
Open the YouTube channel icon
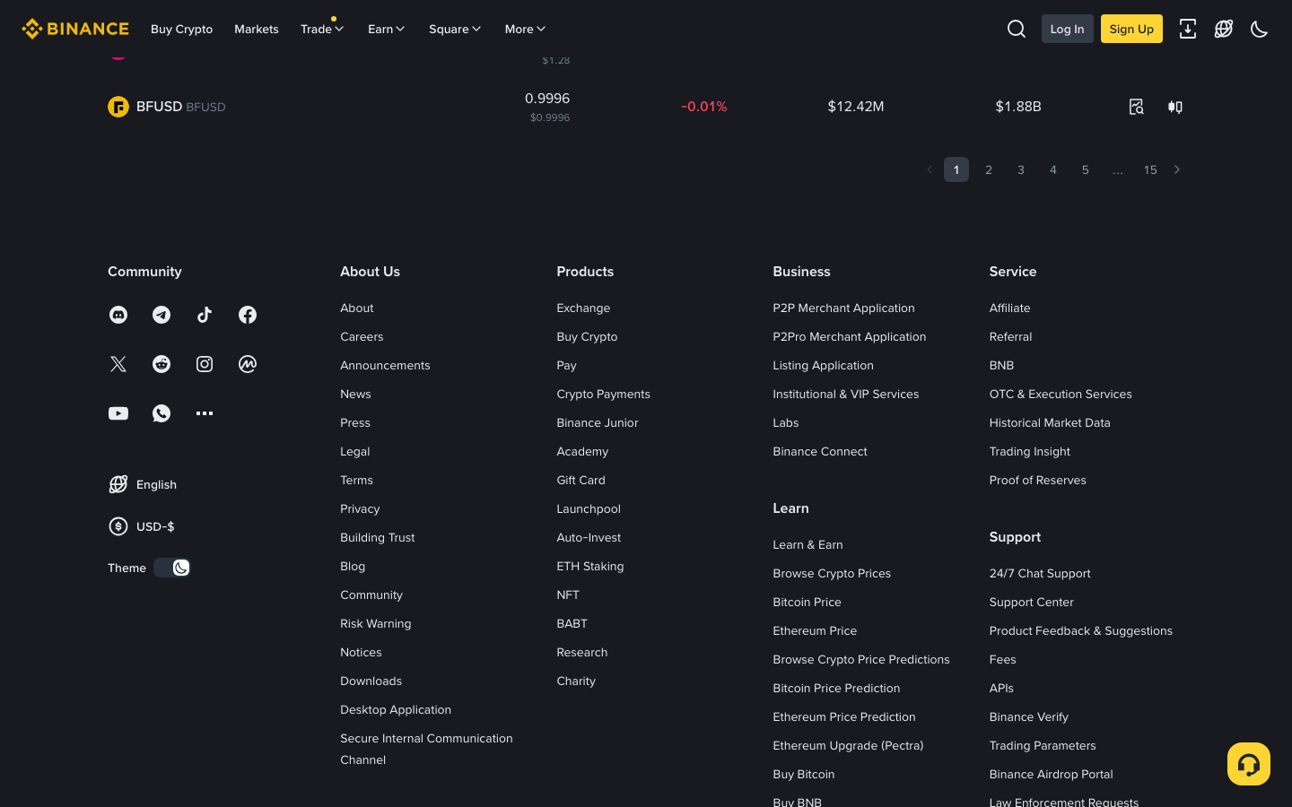pyautogui.click(x=118, y=413)
